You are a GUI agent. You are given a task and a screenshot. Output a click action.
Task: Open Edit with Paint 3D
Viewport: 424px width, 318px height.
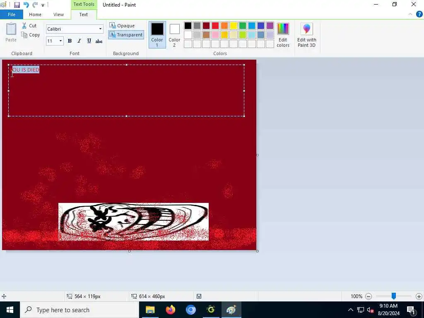[x=307, y=35]
